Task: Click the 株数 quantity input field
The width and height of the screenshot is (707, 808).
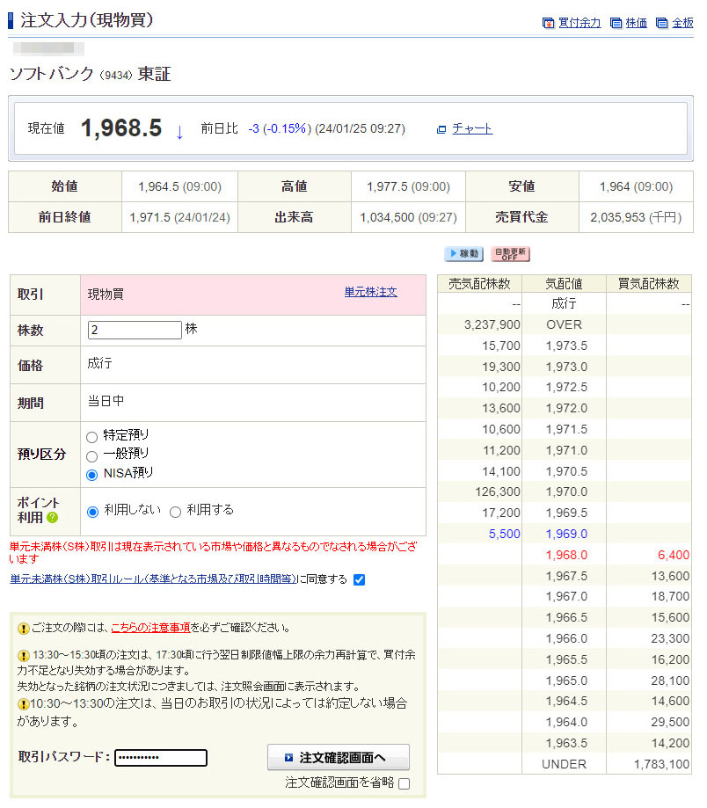Action: pos(135,331)
